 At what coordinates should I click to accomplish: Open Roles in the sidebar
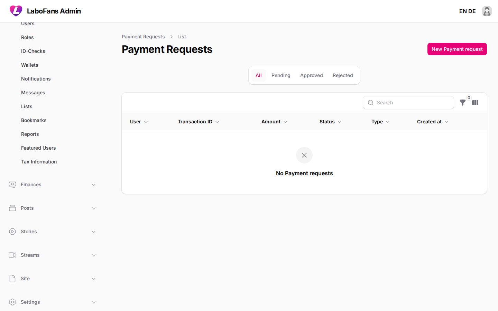(27, 37)
